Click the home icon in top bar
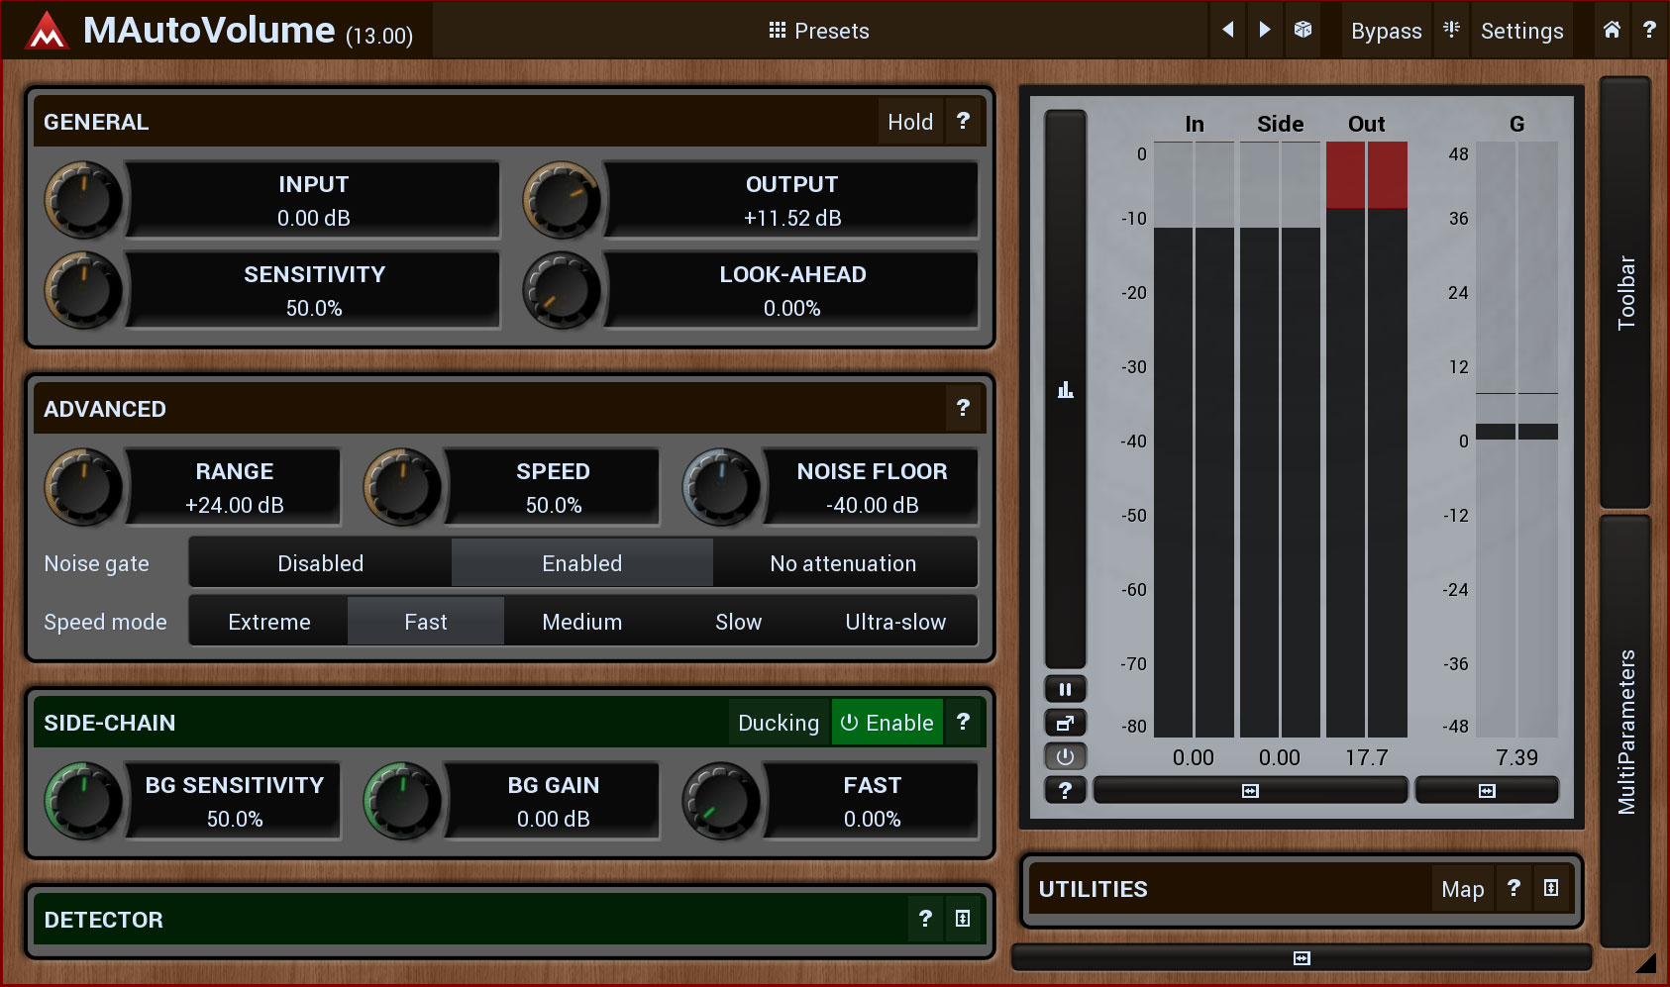The height and width of the screenshot is (987, 1670). click(x=1612, y=30)
